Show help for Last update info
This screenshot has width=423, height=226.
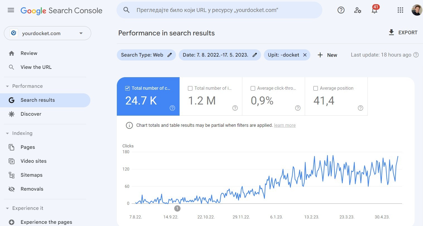(416, 55)
